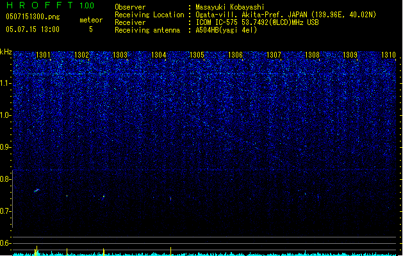Click the 1301 time marker

click(x=43, y=55)
